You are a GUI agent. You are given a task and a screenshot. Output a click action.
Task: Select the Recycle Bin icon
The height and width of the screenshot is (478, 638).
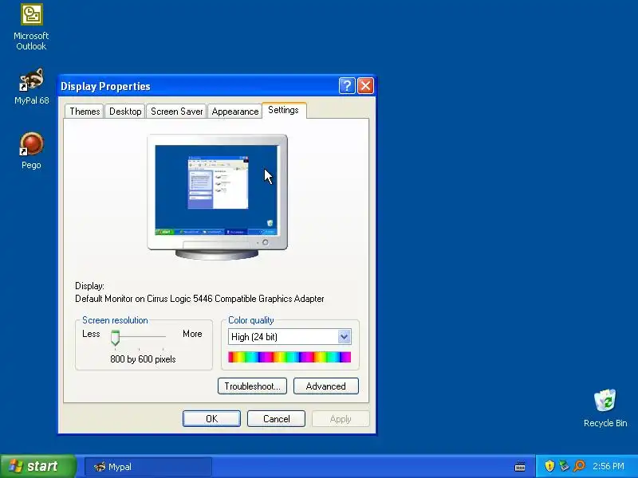coord(605,408)
